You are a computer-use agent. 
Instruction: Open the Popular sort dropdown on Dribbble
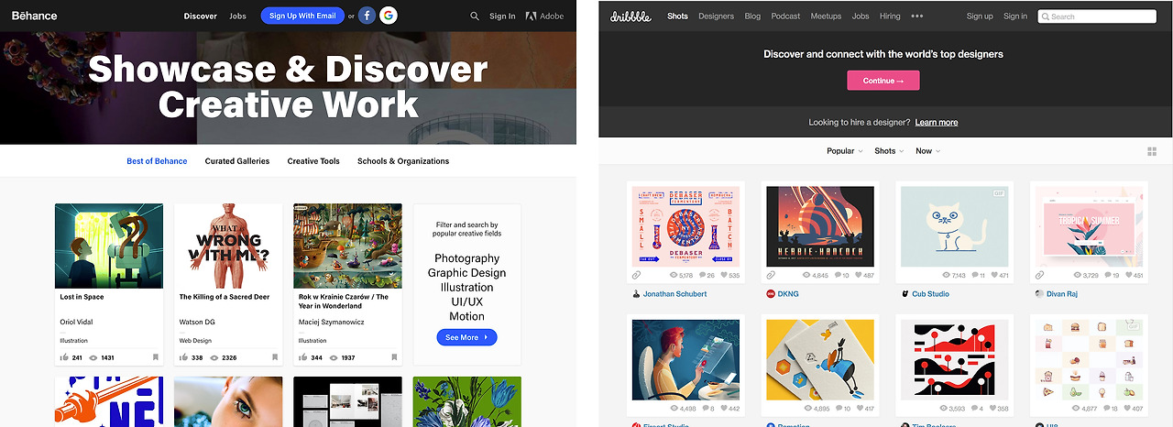(844, 151)
